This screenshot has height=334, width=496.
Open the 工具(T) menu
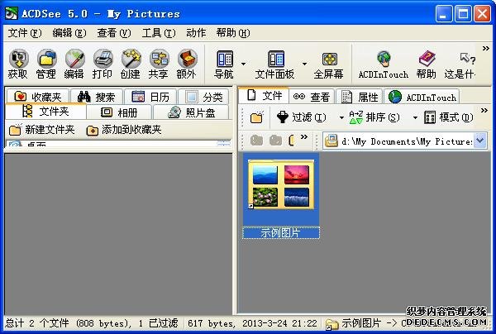click(x=159, y=33)
